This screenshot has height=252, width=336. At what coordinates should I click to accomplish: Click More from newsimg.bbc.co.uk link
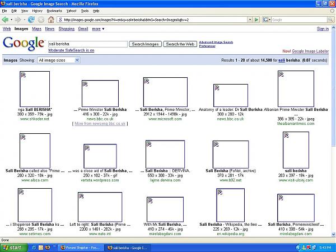[100, 124]
